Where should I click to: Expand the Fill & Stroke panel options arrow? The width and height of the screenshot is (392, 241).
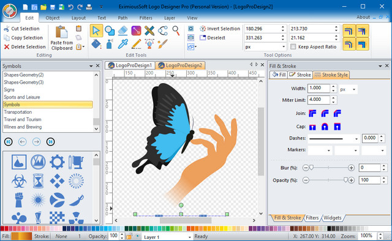tap(380, 66)
